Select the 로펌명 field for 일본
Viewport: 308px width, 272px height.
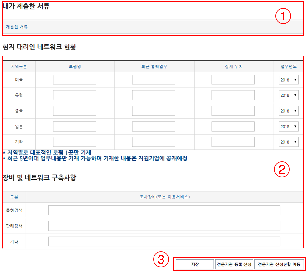(74, 127)
